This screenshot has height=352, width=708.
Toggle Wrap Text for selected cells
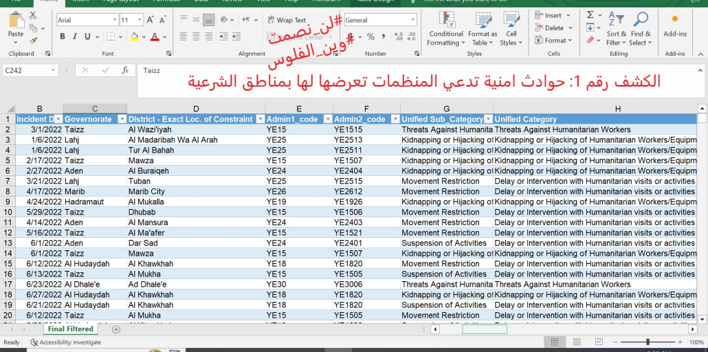(x=286, y=21)
